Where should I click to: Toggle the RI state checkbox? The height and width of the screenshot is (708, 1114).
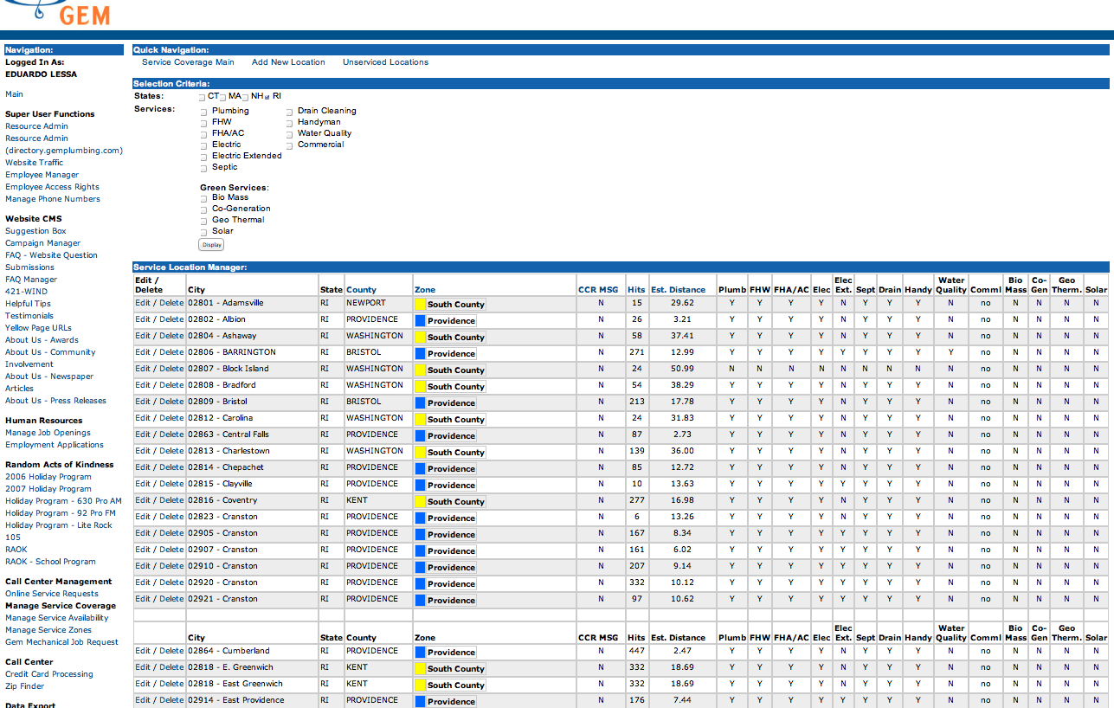[x=267, y=97]
